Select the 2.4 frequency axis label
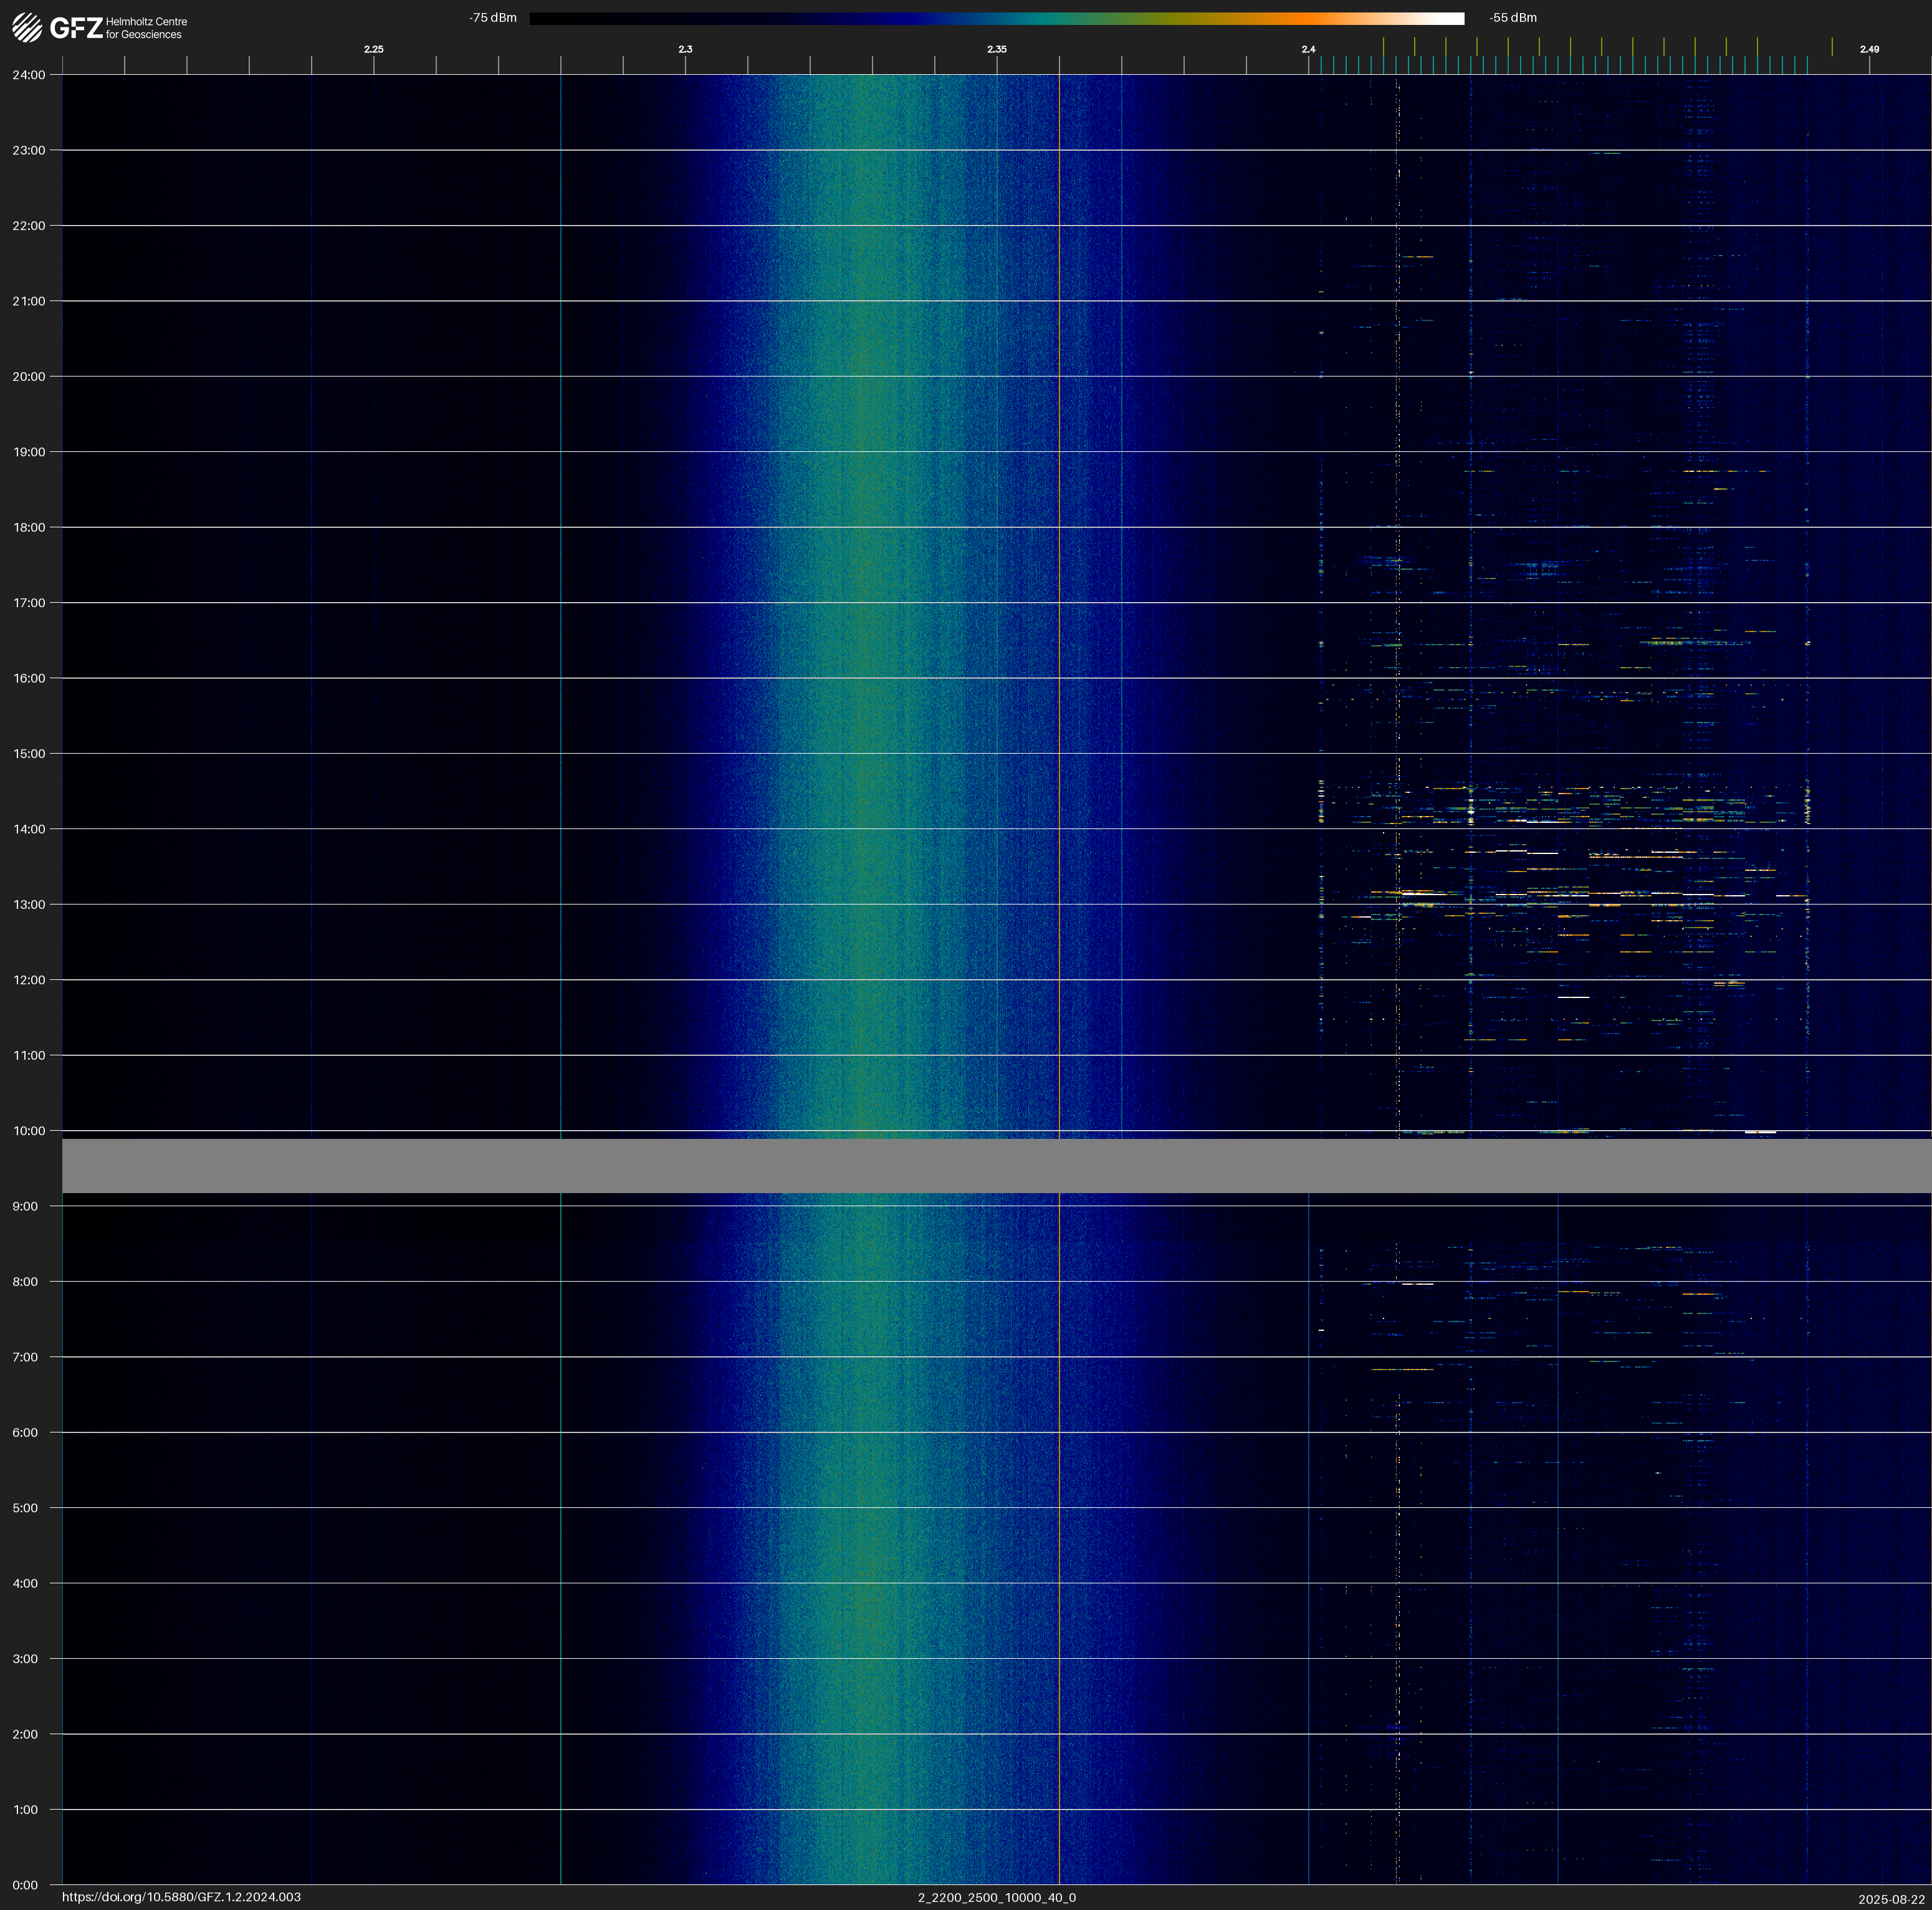The height and width of the screenshot is (1910, 1932). tap(1308, 49)
